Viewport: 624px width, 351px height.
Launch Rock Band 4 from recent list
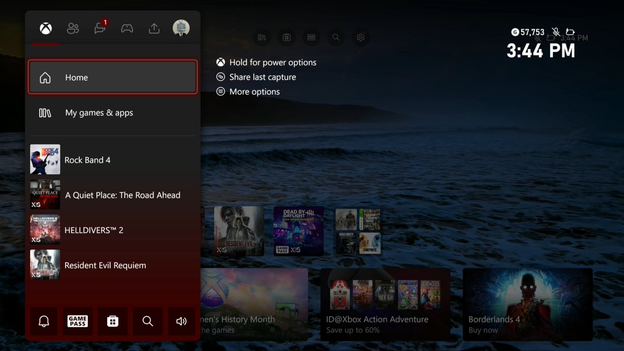[113, 160]
